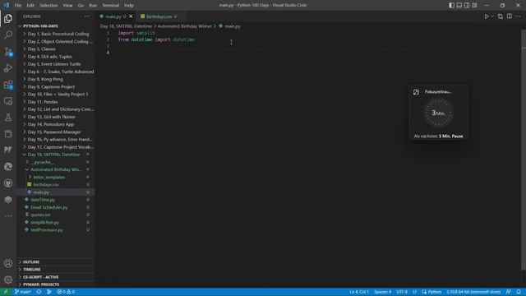Synchronize changes icon in status bar
Viewport: 526px width, 296px height.
(39, 292)
